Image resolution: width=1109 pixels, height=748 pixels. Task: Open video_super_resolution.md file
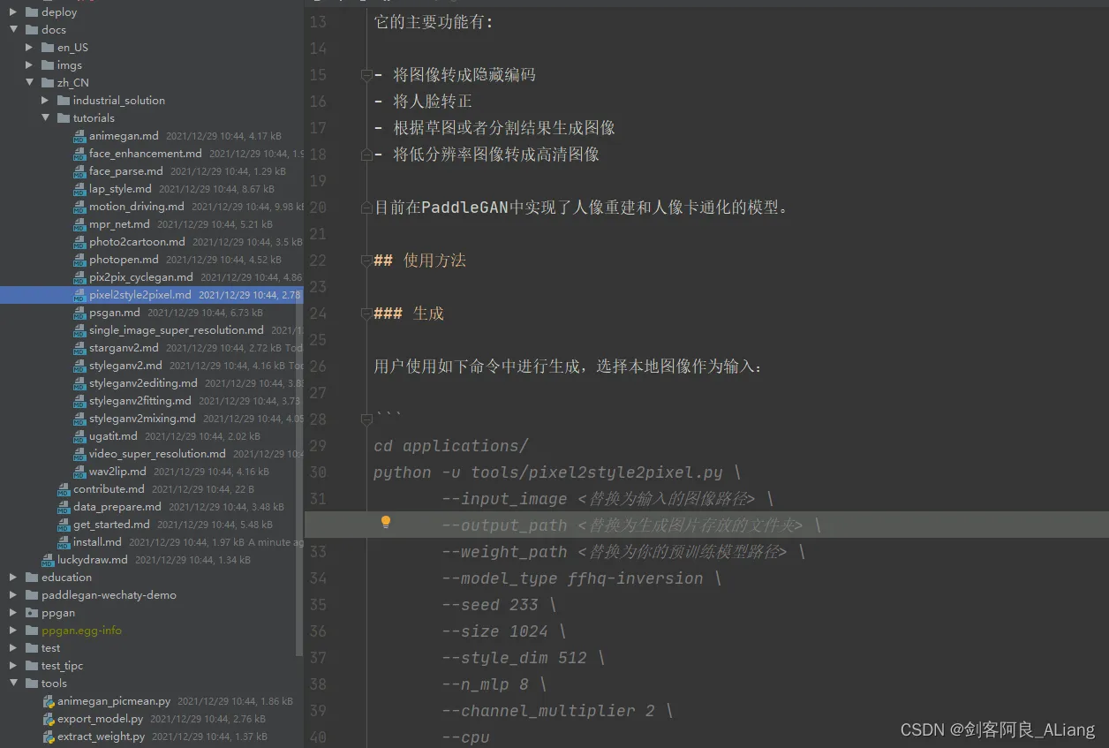coord(157,454)
